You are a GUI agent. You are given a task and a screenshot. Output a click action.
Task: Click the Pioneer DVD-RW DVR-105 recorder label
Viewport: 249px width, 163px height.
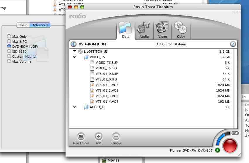pyautogui.click(x=191, y=150)
